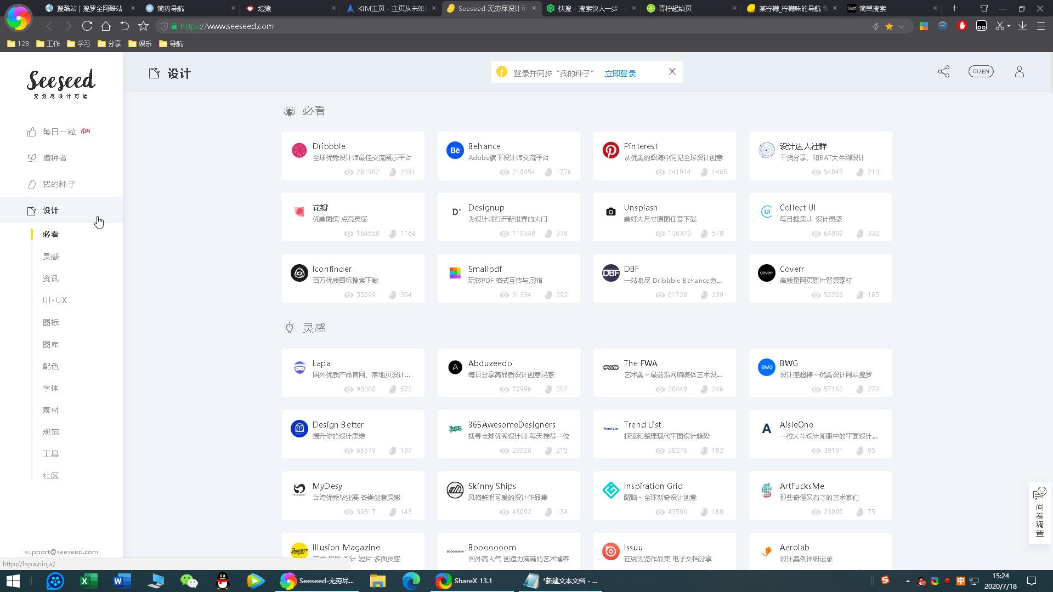Select 灵感 in the sidebar submenu
The width and height of the screenshot is (1053, 592).
50,257
